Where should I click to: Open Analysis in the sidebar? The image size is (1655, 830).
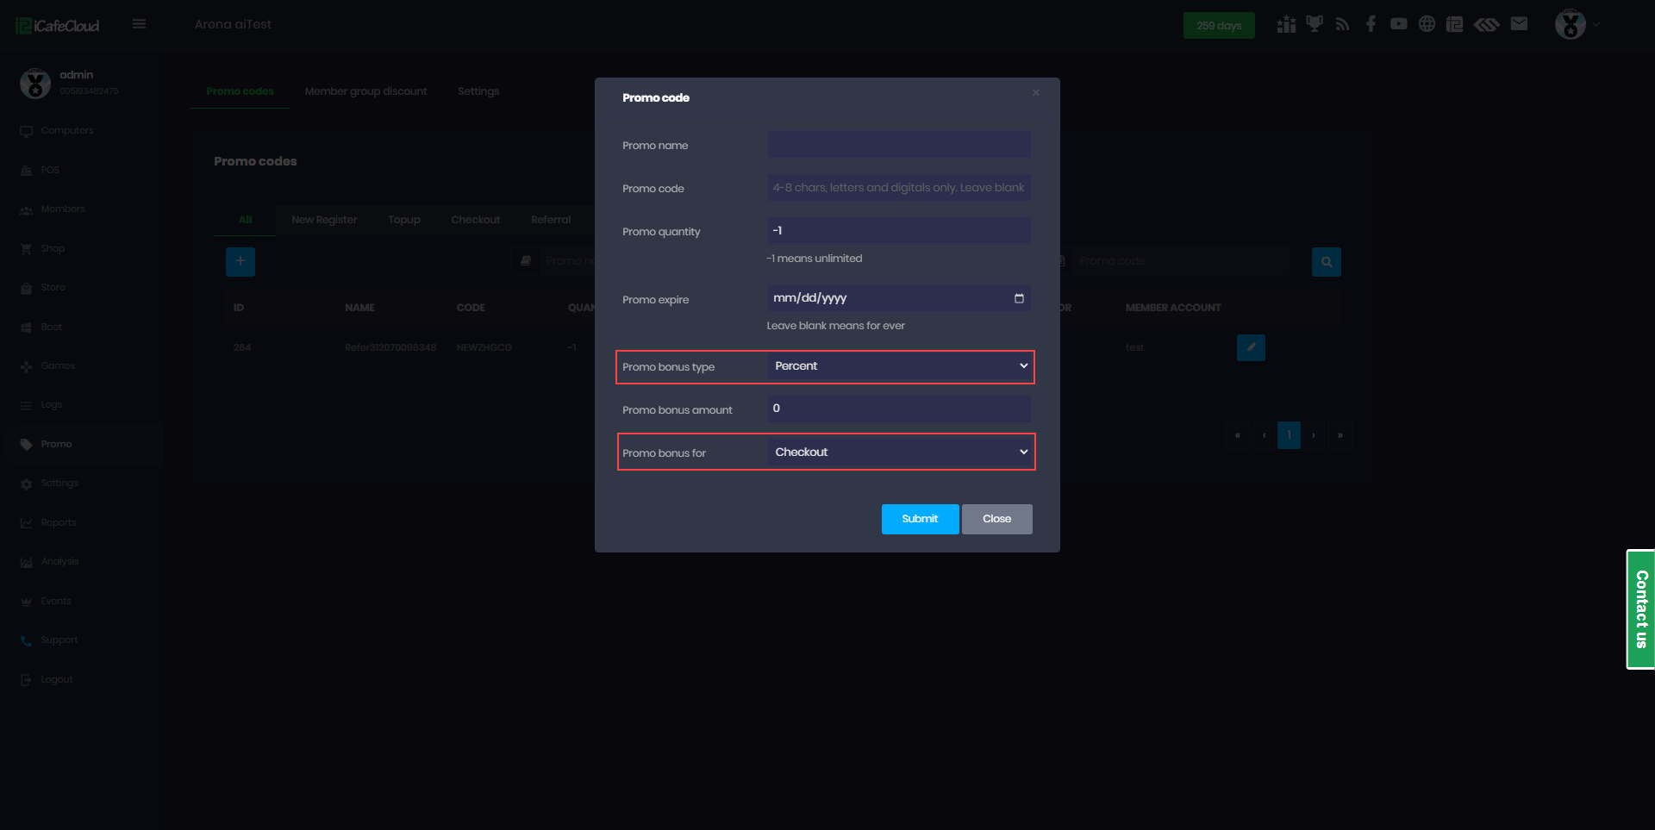[59, 562]
